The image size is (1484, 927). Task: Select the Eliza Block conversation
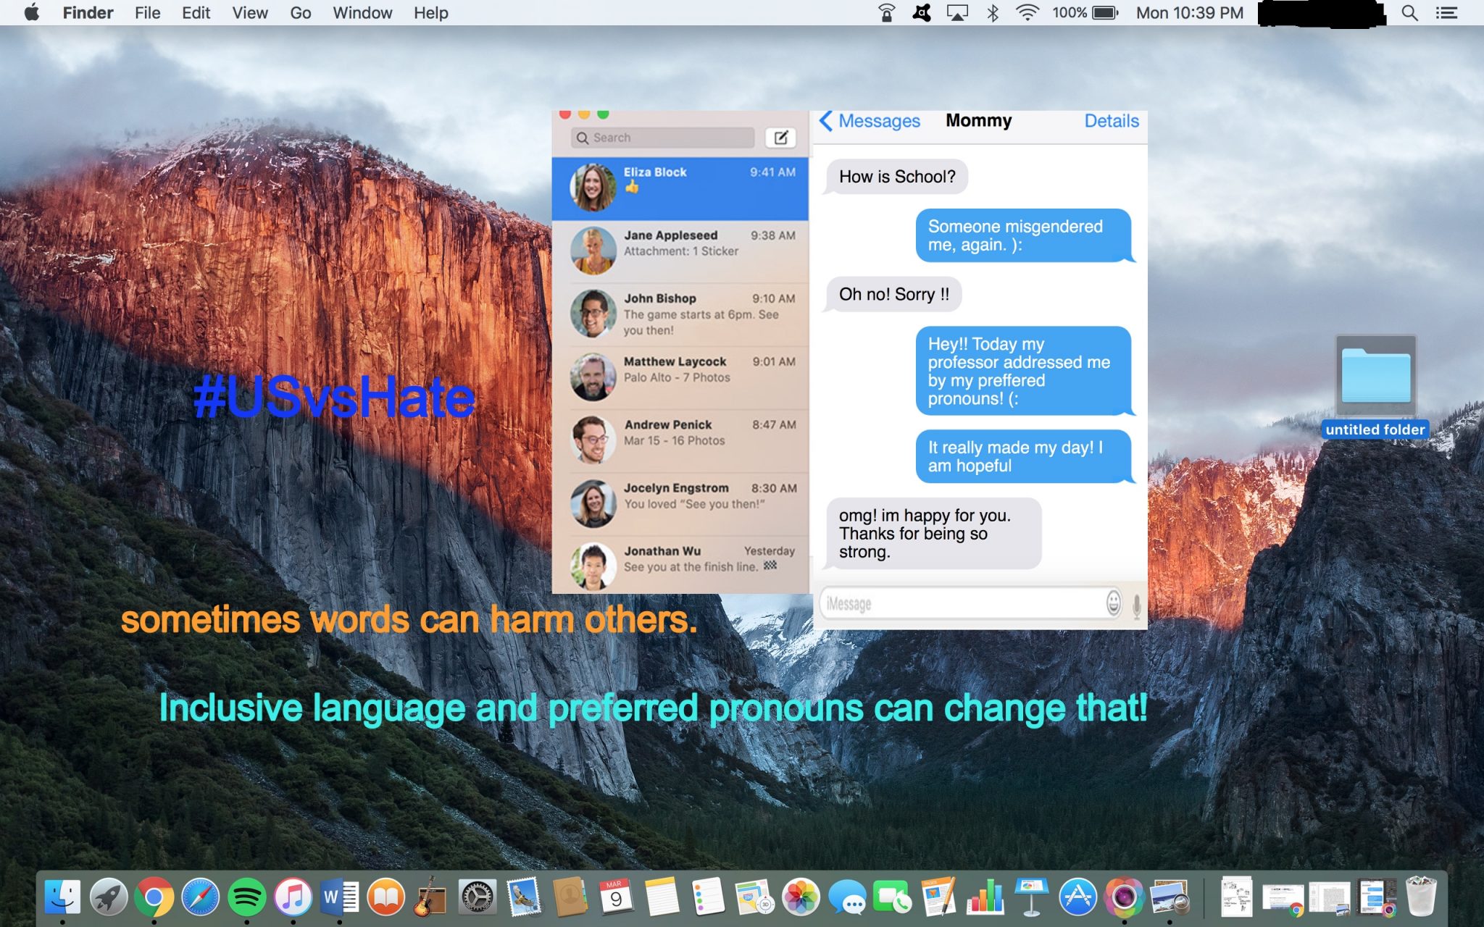coord(680,188)
